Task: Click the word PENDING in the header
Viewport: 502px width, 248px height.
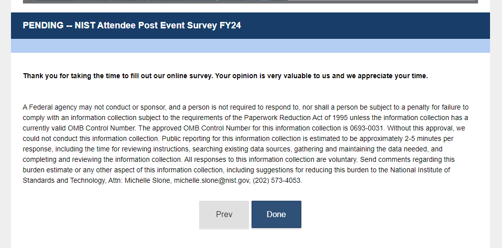Action: 43,25
